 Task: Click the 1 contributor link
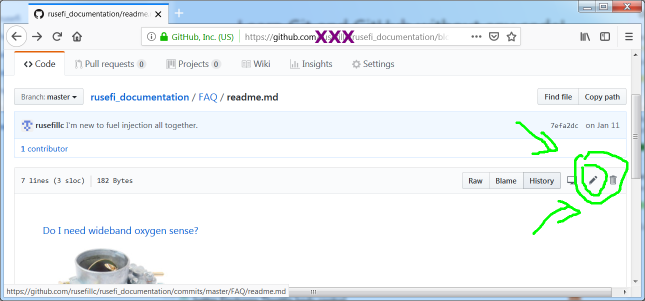(x=44, y=148)
